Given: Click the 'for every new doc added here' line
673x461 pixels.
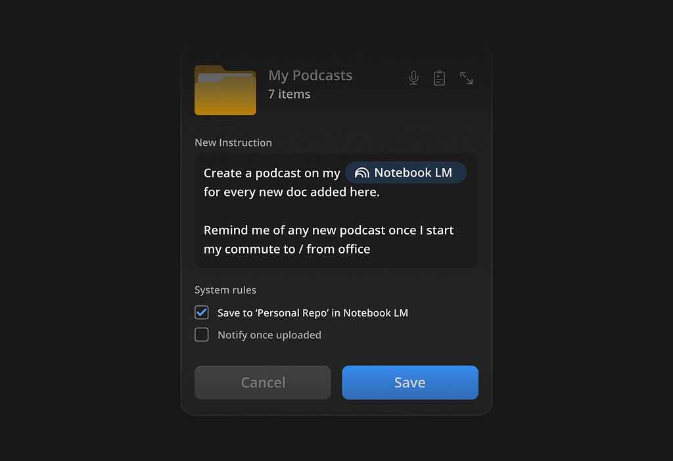Looking at the screenshot, I should [291, 192].
